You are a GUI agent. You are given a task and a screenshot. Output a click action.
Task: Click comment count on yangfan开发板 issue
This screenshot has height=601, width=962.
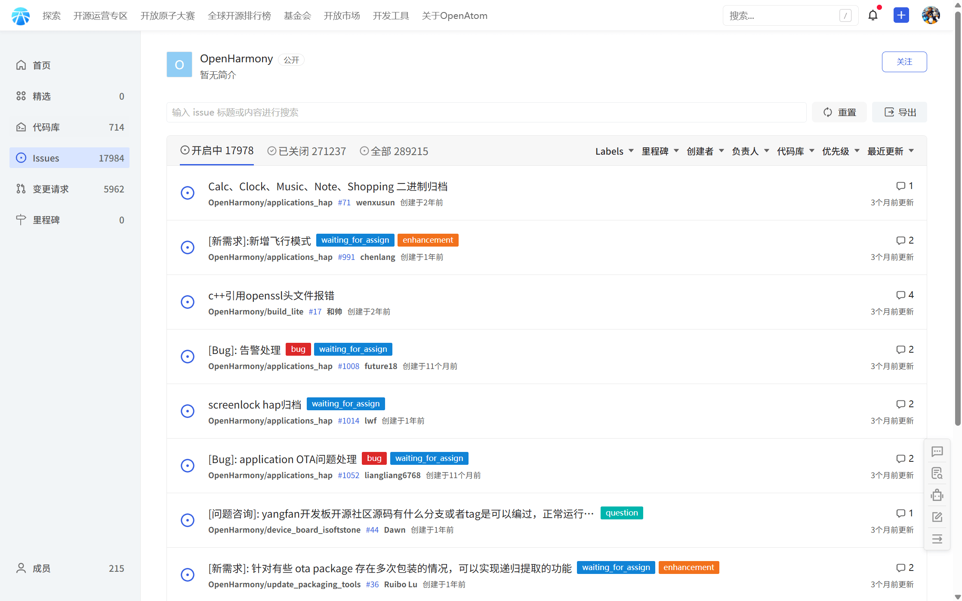905,513
